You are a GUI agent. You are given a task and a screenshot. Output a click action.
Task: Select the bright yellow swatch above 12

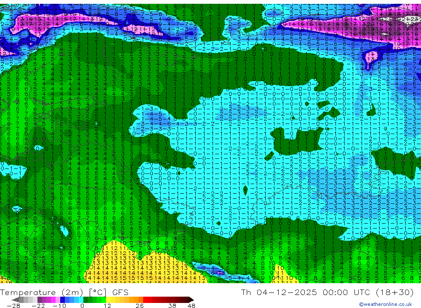point(109,300)
